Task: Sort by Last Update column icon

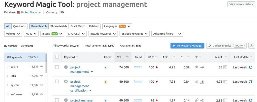Action: pos(251,57)
